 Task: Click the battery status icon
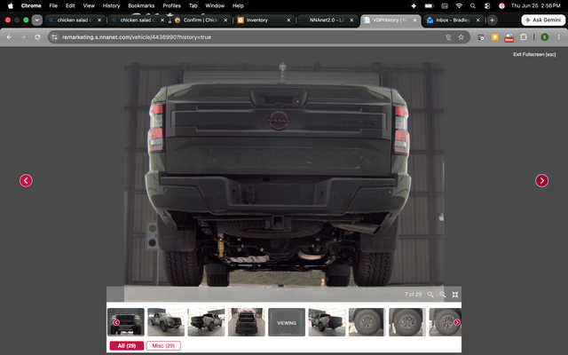(x=429, y=6)
